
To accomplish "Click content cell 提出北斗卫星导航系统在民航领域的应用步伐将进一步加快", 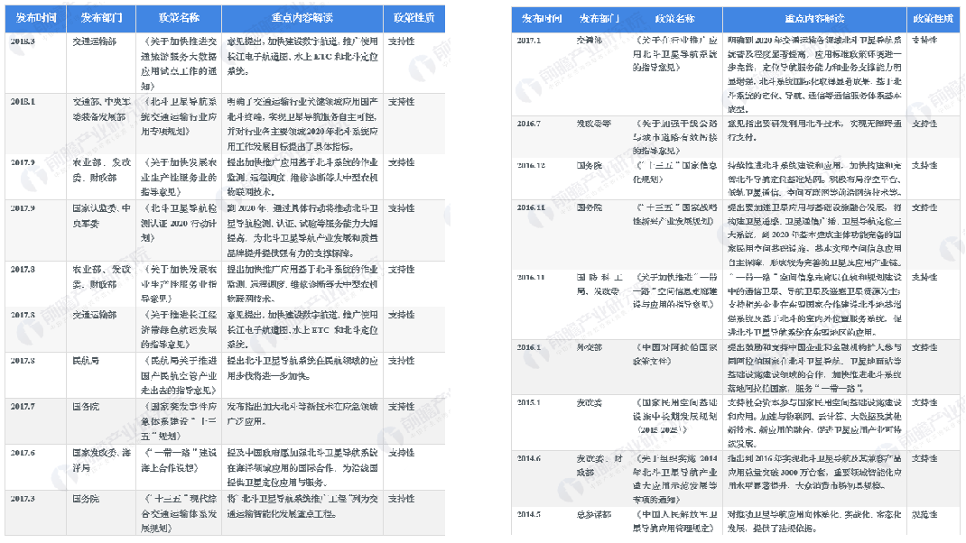I will tap(302, 368).
